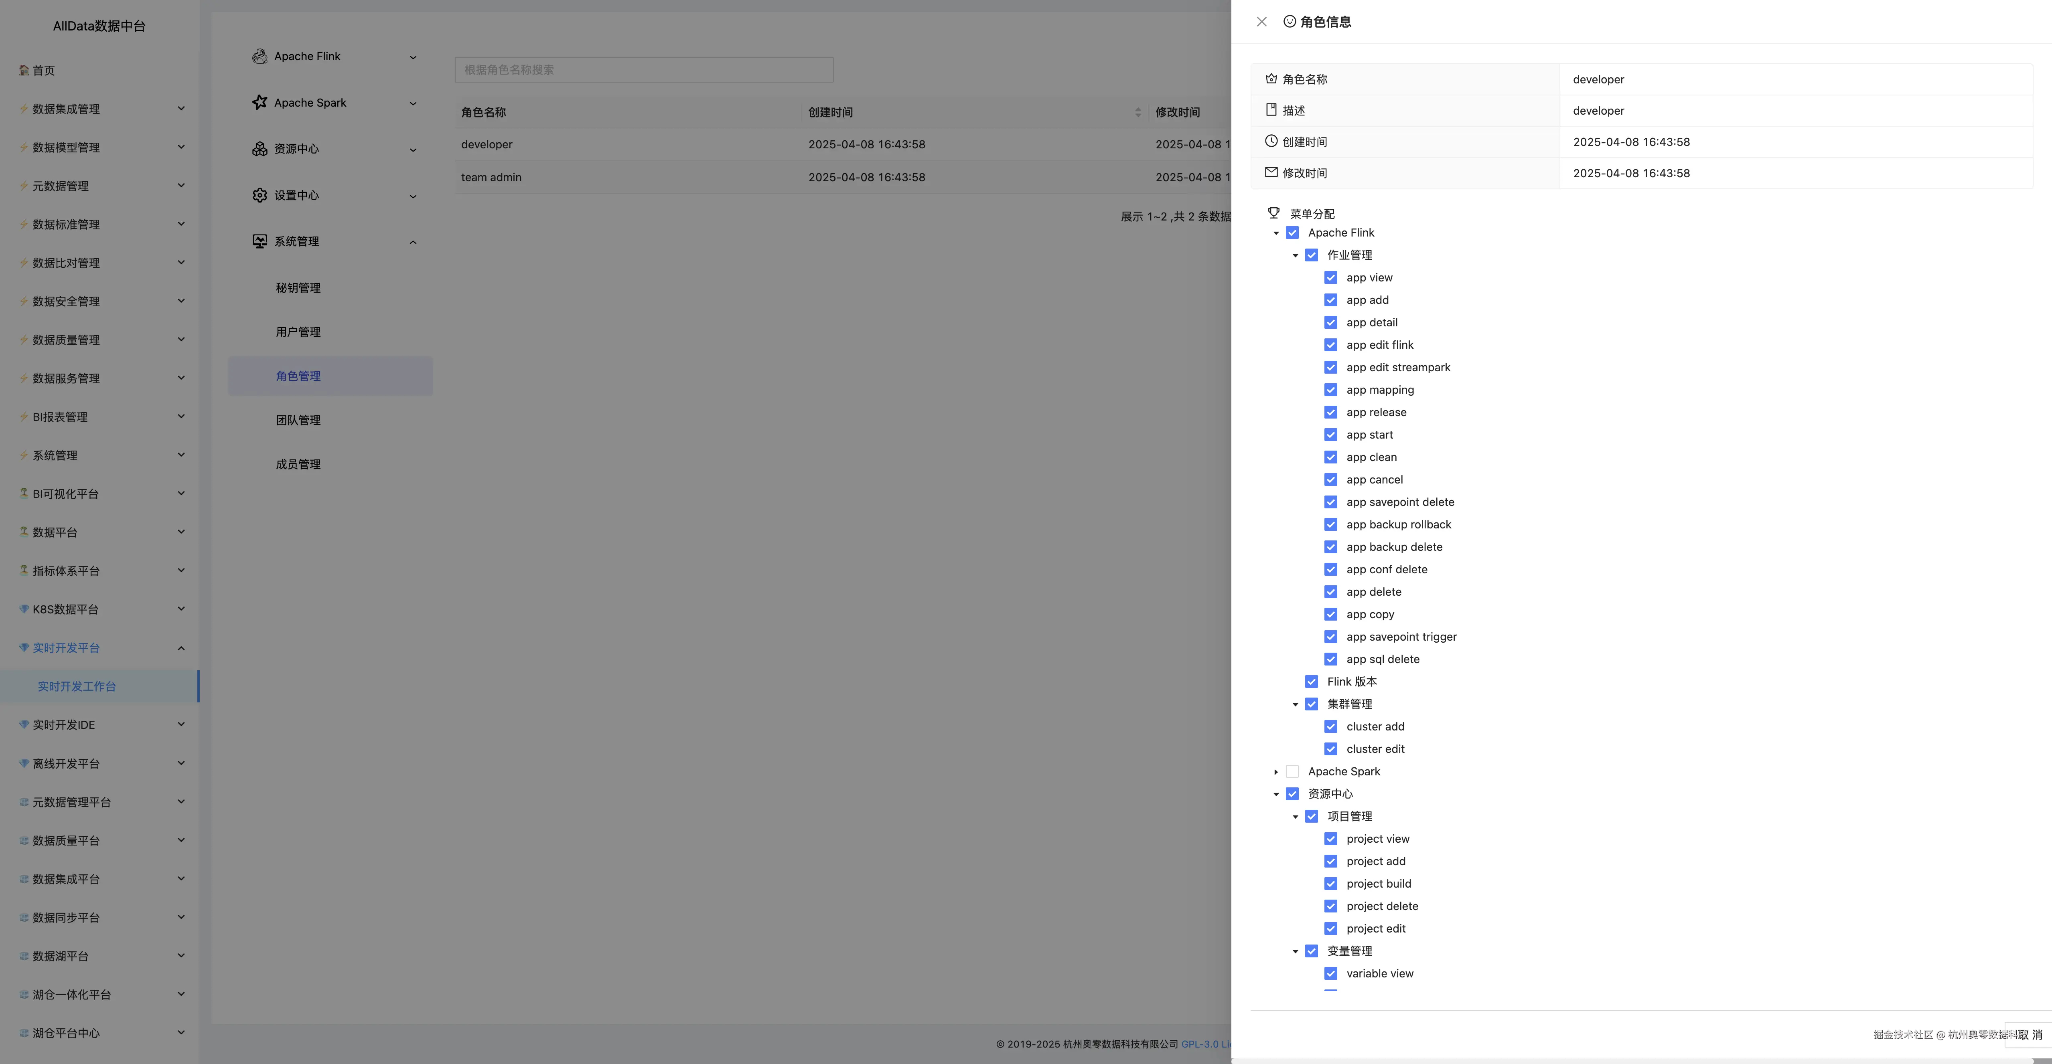Click the 设置中心 gear icon
Viewport: 2052px width, 1064px height.
259,195
